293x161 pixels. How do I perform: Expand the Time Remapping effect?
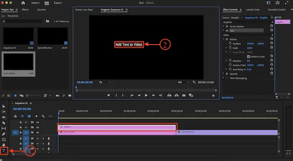click(223, 78)
